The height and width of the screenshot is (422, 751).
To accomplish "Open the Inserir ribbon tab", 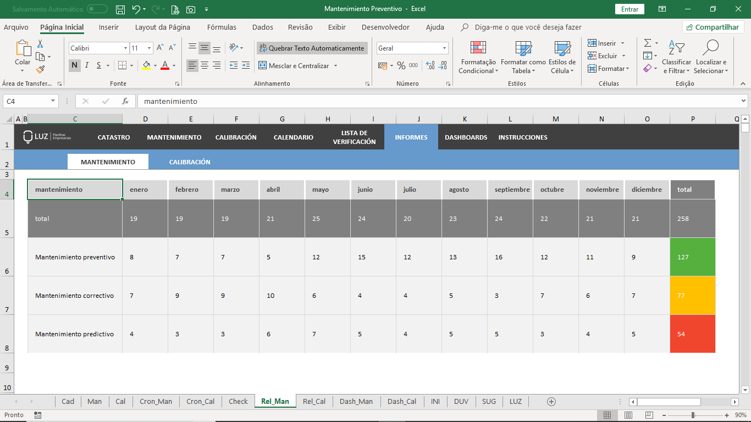I will (x=109, y=27).
